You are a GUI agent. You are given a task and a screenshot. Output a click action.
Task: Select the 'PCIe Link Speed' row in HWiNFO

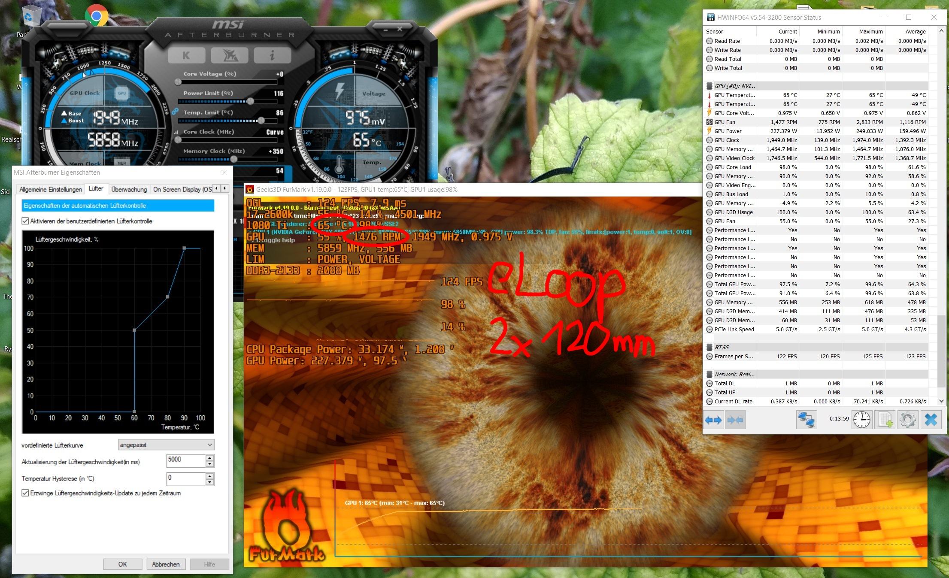816,330
